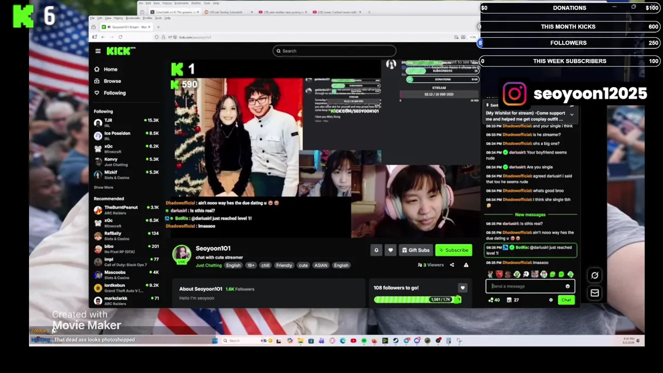Screen dimensions: 663x373
Task: Expand the pinned wishlist message chevron
Action: [x=572, y=114]
